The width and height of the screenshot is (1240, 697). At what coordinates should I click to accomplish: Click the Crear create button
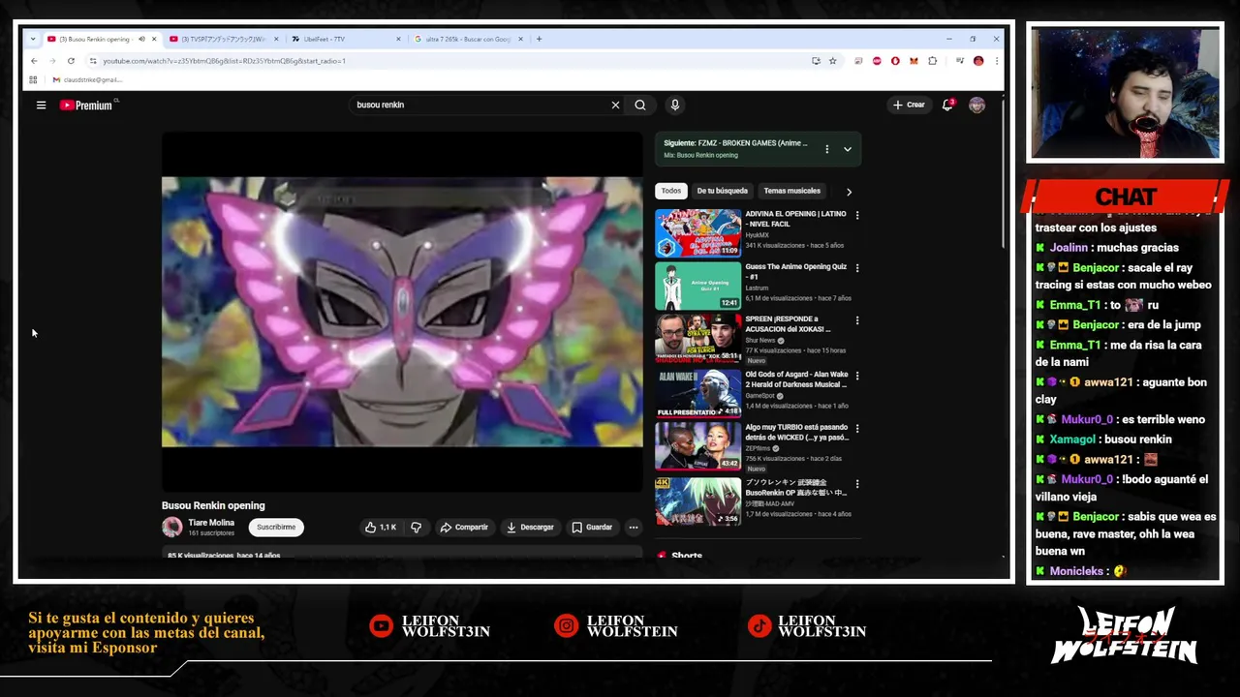point(909,105)
